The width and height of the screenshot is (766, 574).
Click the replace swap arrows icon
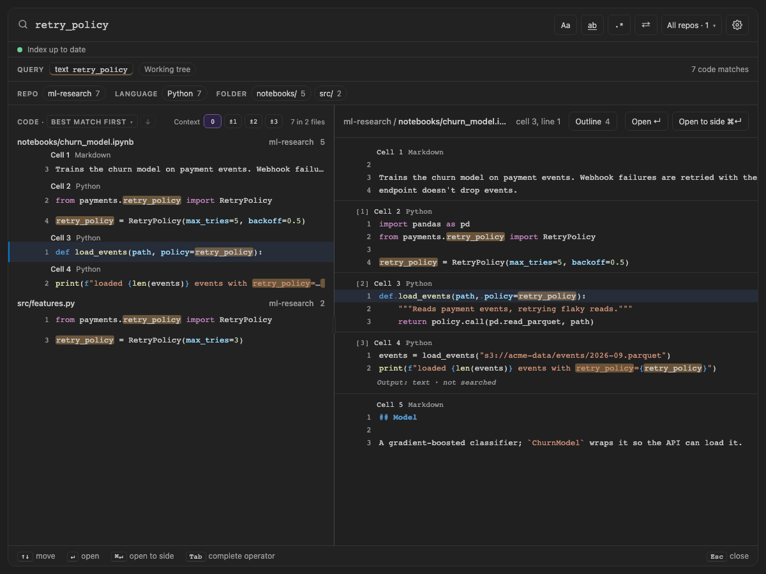[x=646, y=25]
